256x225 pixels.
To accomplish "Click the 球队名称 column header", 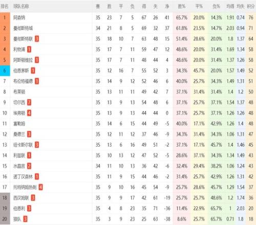I will [x=21, y=7].
